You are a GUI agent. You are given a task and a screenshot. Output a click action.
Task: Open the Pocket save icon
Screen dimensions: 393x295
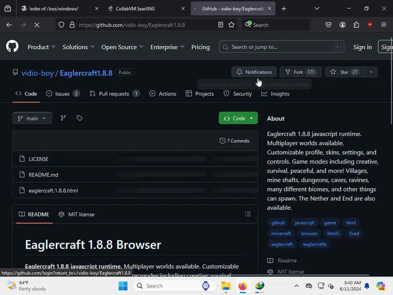[x=329, y=25]
